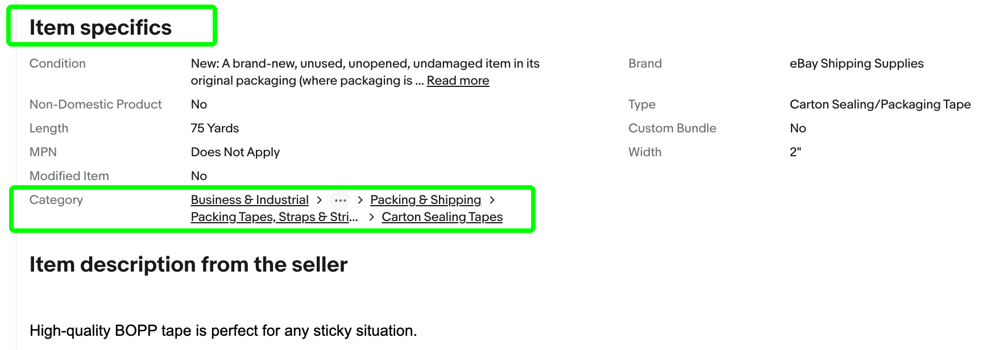Select the Condition row label

tap(57, 63)
